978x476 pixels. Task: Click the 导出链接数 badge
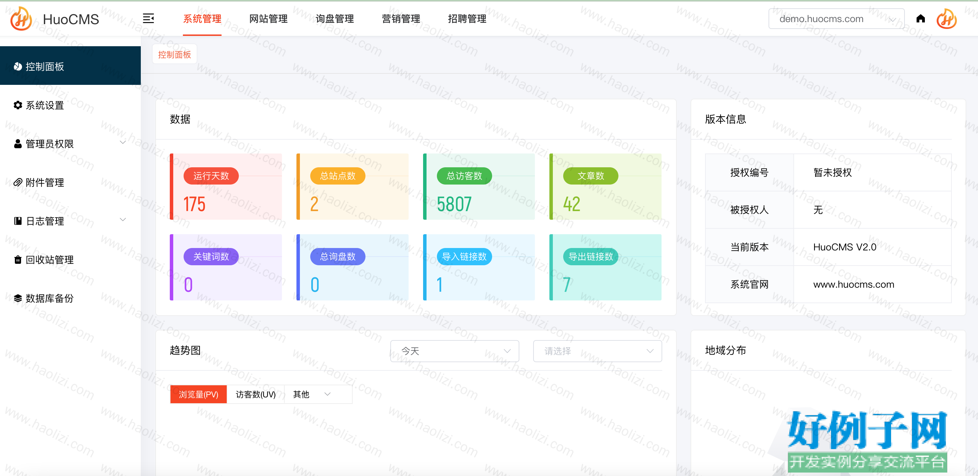click(591, 257)
